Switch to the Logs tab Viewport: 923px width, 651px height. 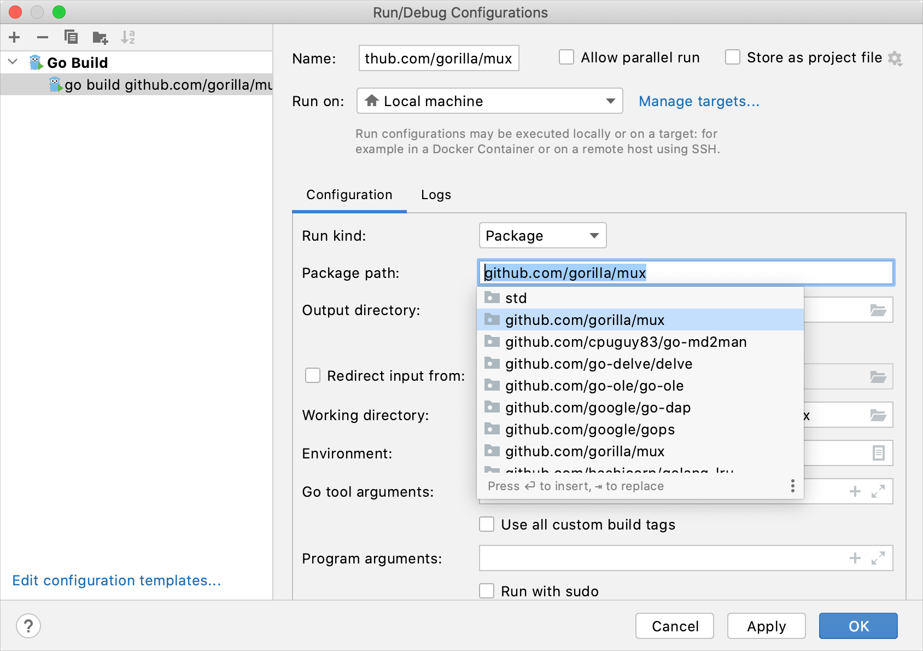click(x=435, y=195)
